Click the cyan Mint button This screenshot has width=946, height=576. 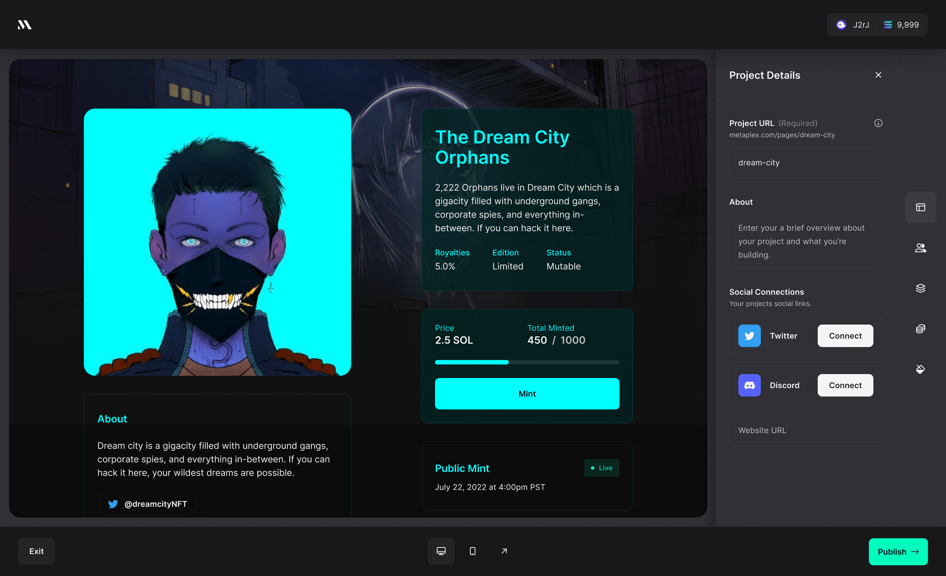(527, 394)
